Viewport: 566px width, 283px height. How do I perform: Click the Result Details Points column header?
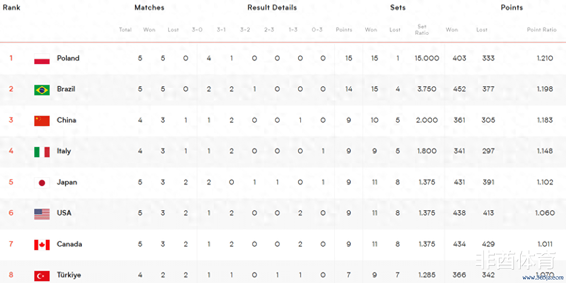point(344,30)
